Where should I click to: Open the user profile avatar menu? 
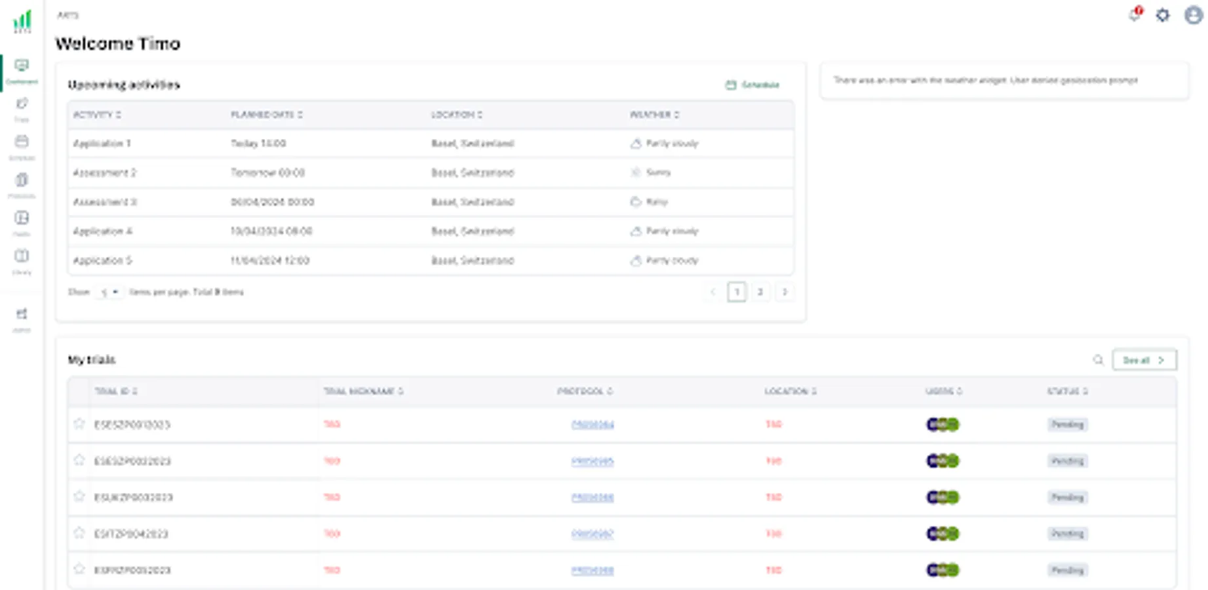(x=1192, y=16)
